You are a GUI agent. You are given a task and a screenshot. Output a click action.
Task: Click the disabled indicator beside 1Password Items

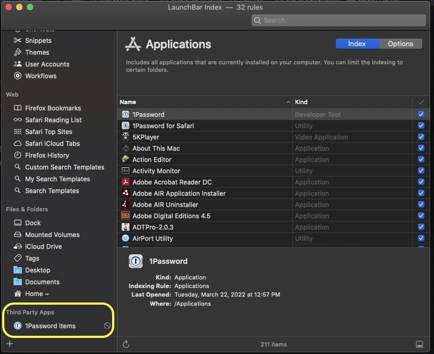(107, 326)
